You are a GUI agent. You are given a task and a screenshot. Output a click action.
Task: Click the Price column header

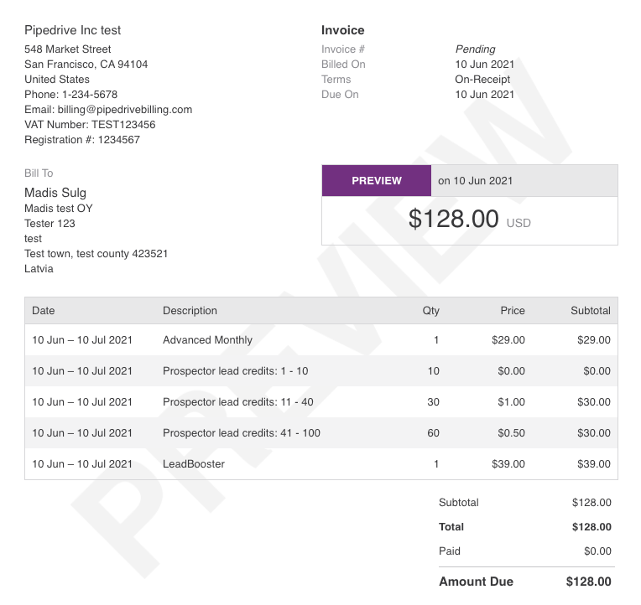coord(513,311)
